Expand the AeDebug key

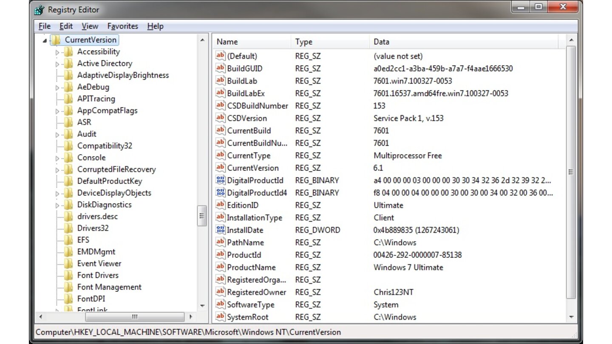[x=57, y=87]
